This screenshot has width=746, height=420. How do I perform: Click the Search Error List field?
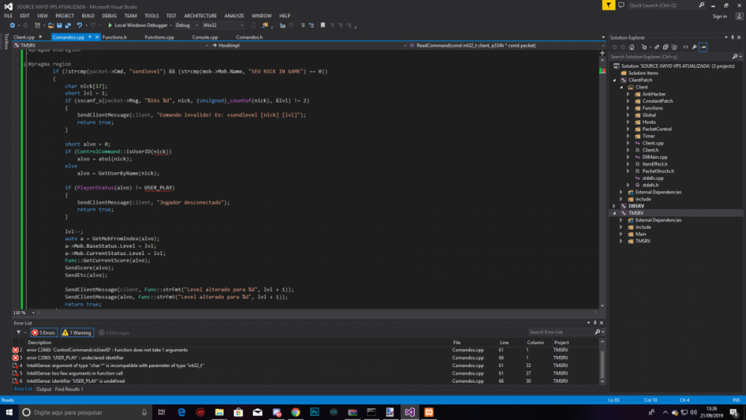click(556, 333)
